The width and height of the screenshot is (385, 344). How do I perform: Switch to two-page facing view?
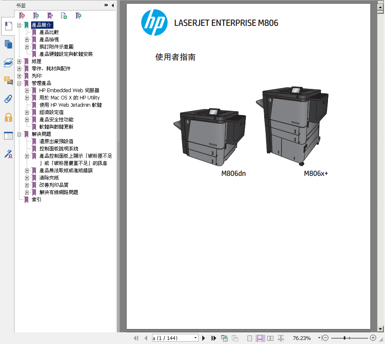(270, 338)
